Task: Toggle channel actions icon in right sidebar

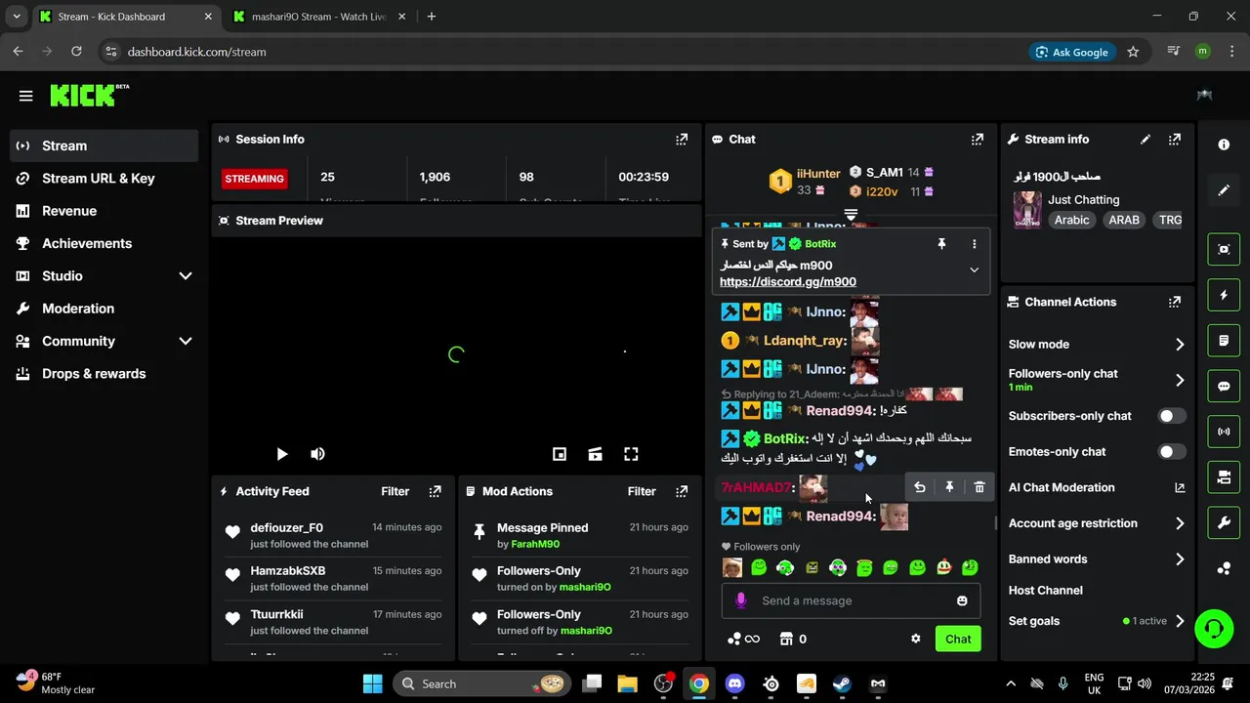Action: click(x=1224, y=477)
